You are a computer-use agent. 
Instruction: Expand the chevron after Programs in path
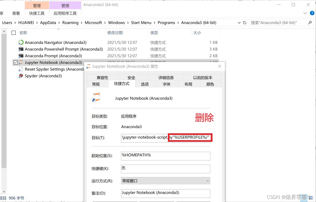(x=178, y=23)
